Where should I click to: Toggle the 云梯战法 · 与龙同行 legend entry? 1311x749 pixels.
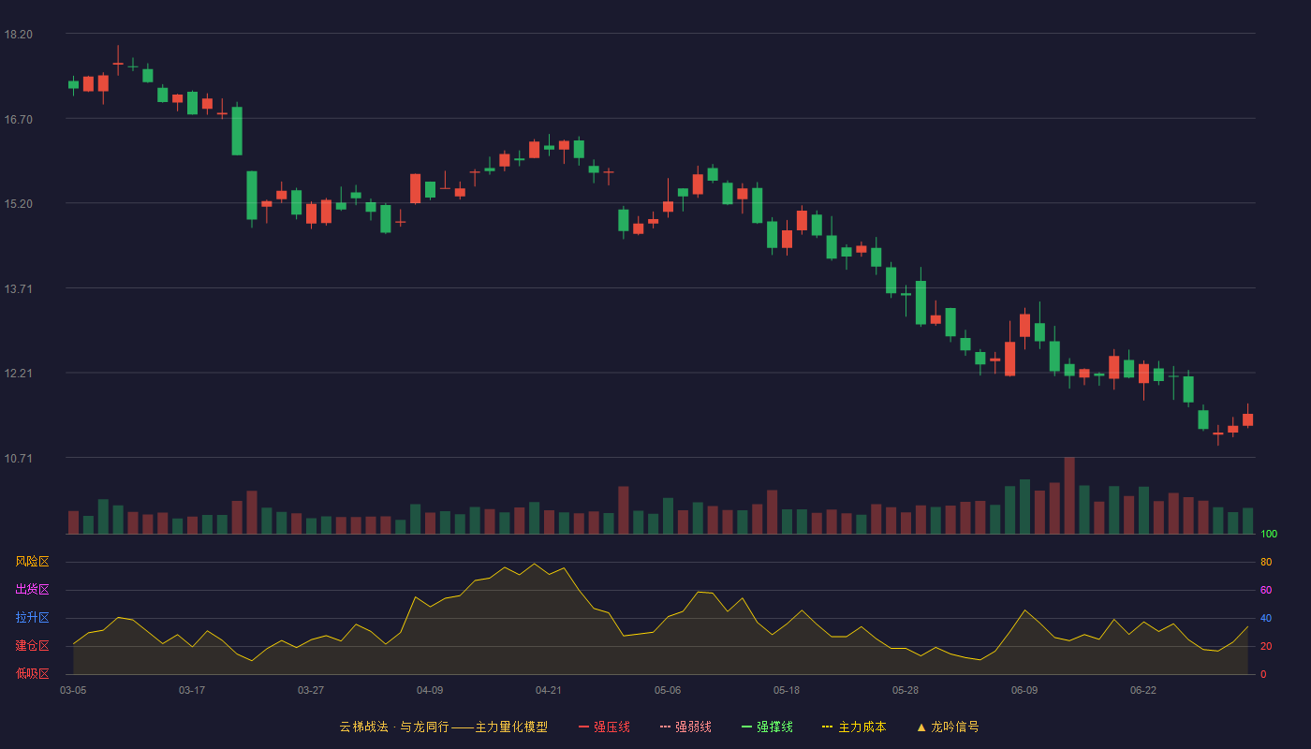coord(444,727)
